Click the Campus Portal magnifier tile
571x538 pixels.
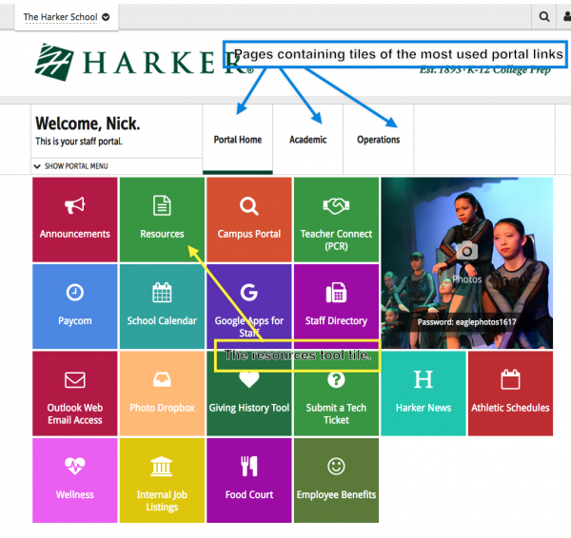248,220
